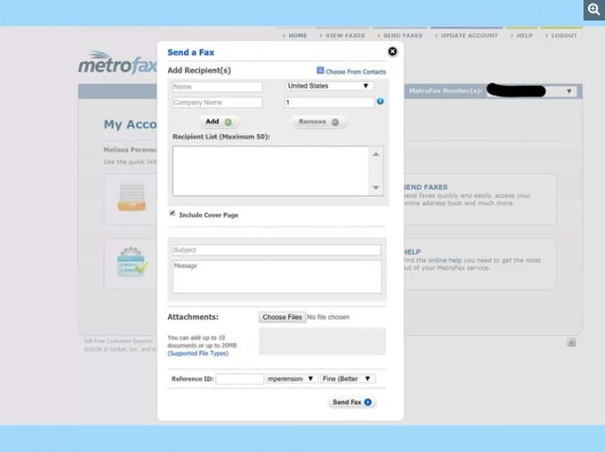Click the archive box icon in My Account

click(132, 197)
